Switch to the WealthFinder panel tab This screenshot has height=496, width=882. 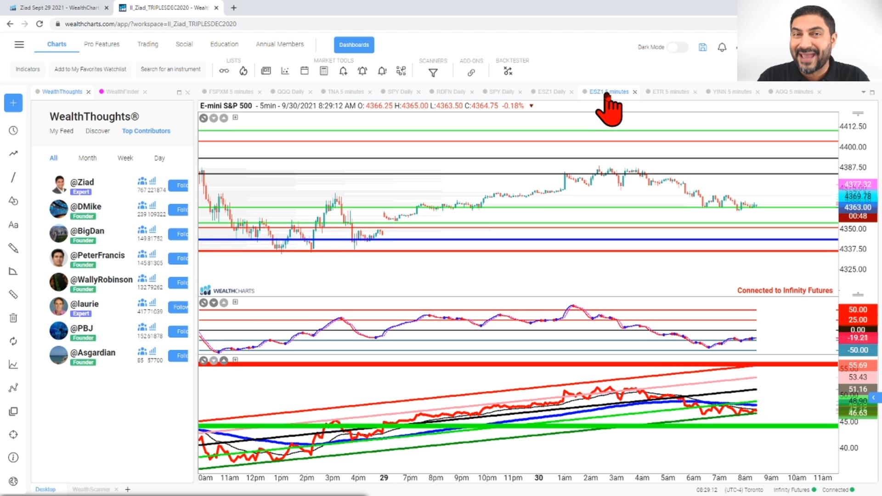pyautogui.click(x=122, y=92)
